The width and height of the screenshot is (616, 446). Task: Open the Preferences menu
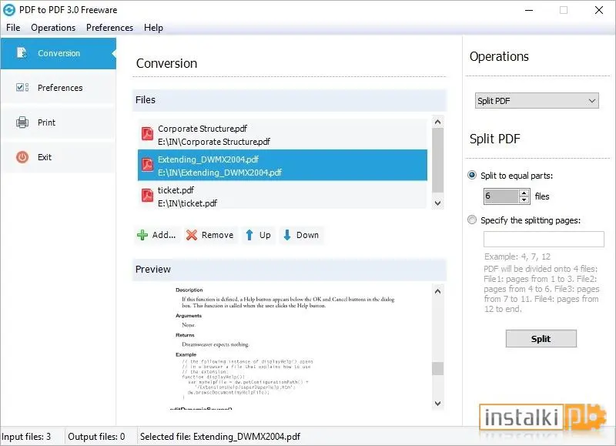pos(109,28)
